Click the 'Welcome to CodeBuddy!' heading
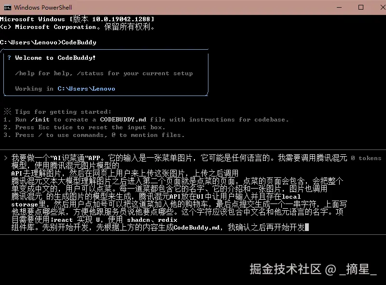The height and width of the screenshot is (285, 386). pos(55,58)
